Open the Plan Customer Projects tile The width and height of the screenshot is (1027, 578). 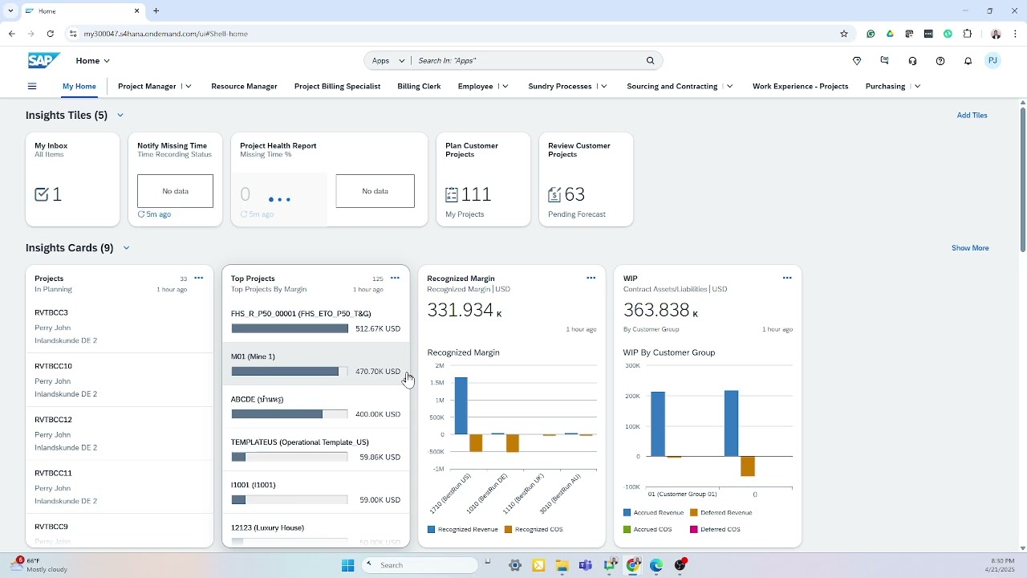pyautogui.click(x=483, y=179)
